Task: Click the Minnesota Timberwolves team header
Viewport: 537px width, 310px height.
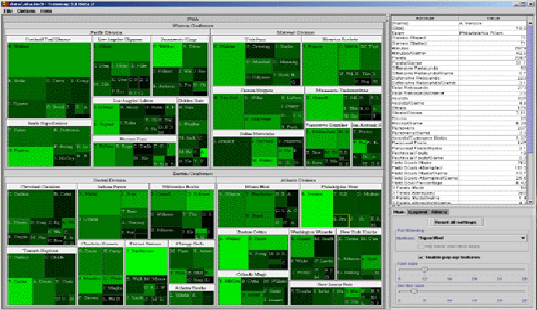Action: pos(343,91)
